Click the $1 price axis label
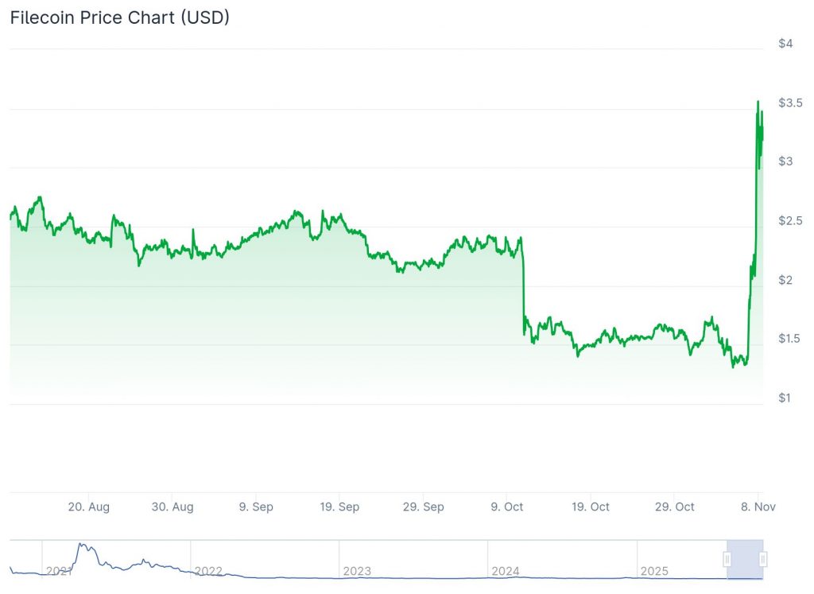Viewport: 814px width, 594px height. click(785, 398)
